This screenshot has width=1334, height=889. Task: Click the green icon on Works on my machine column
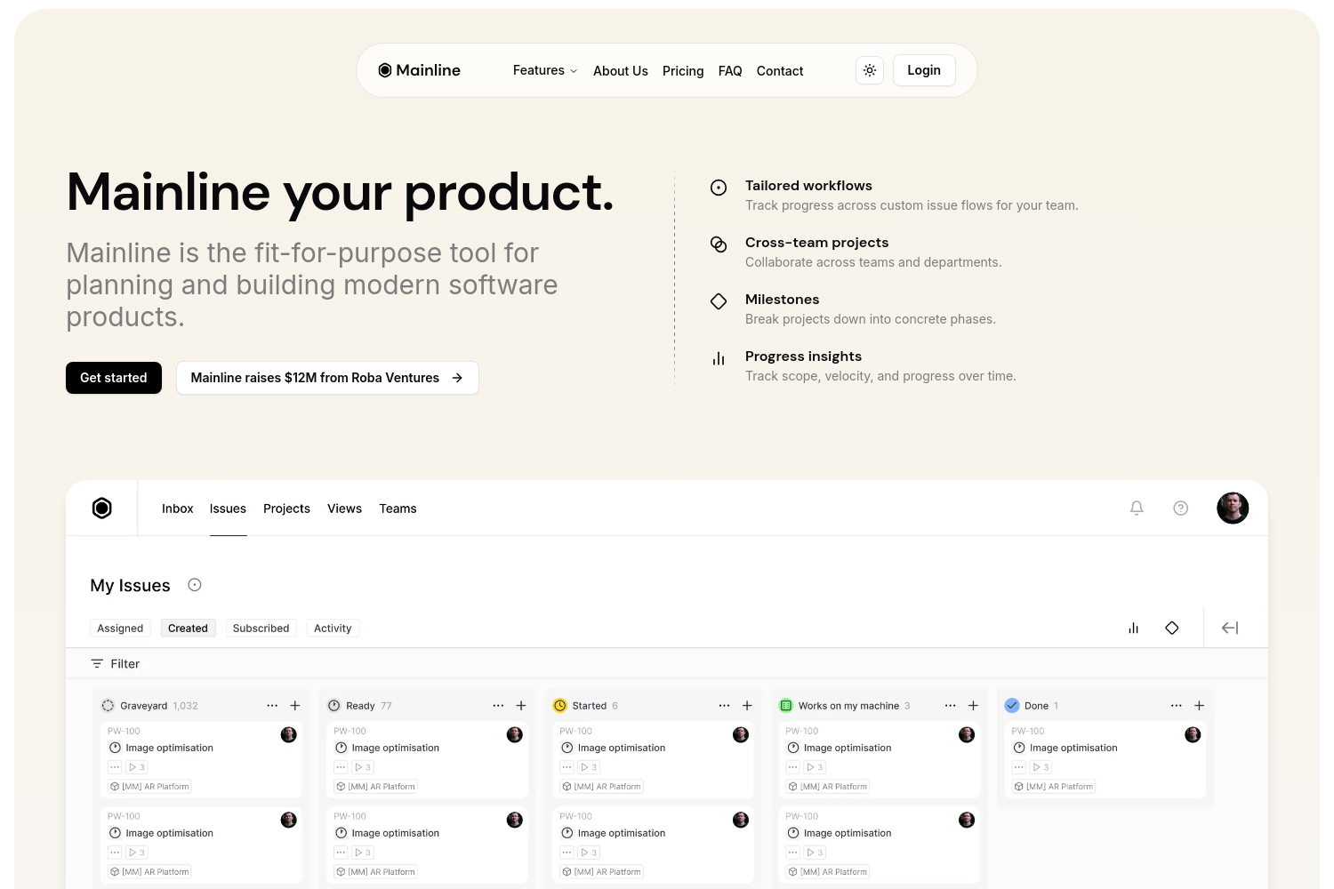click(x=786, y=705)
